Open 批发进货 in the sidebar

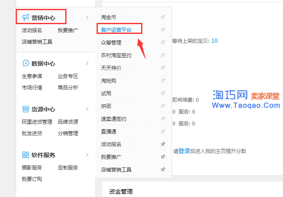coord(32,133)
